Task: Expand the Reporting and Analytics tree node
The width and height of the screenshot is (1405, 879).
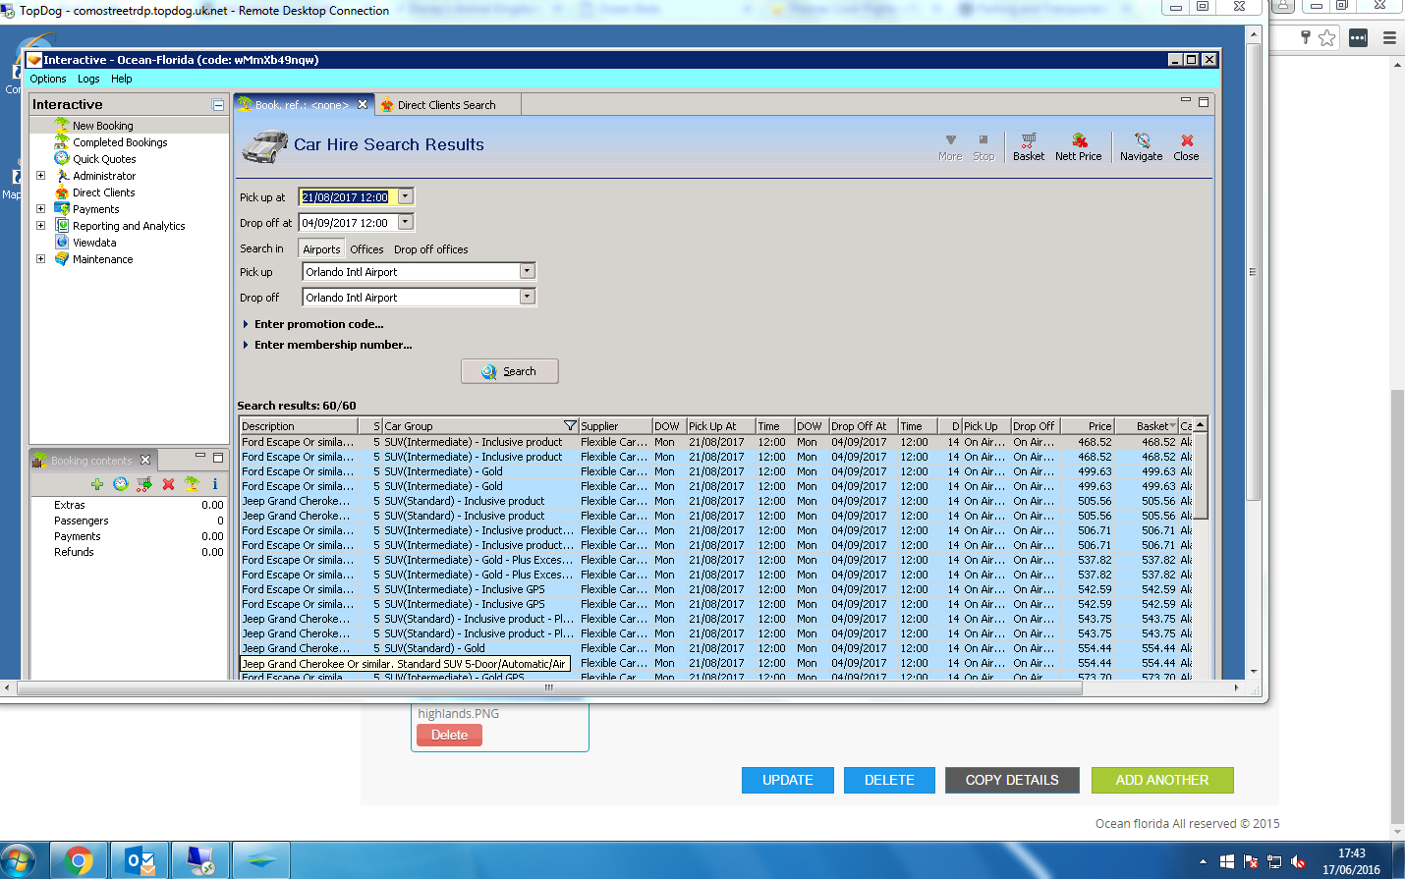Action: (x=40, y=226)
